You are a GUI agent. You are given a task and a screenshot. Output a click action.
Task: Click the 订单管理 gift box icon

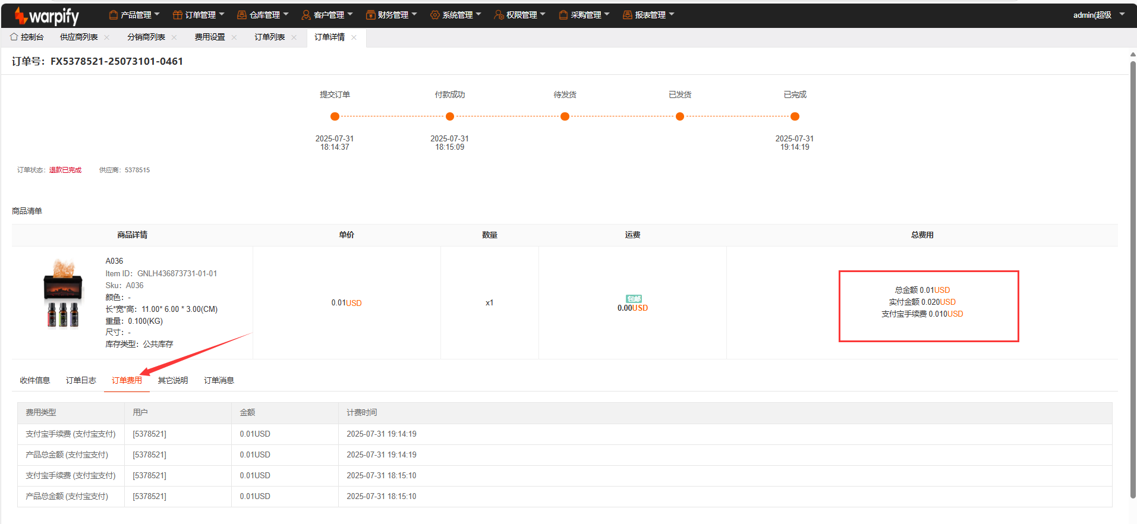[x=178, y=15]
